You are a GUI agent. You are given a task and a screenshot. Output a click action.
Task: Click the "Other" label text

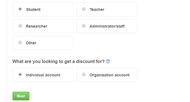(31, 43)
